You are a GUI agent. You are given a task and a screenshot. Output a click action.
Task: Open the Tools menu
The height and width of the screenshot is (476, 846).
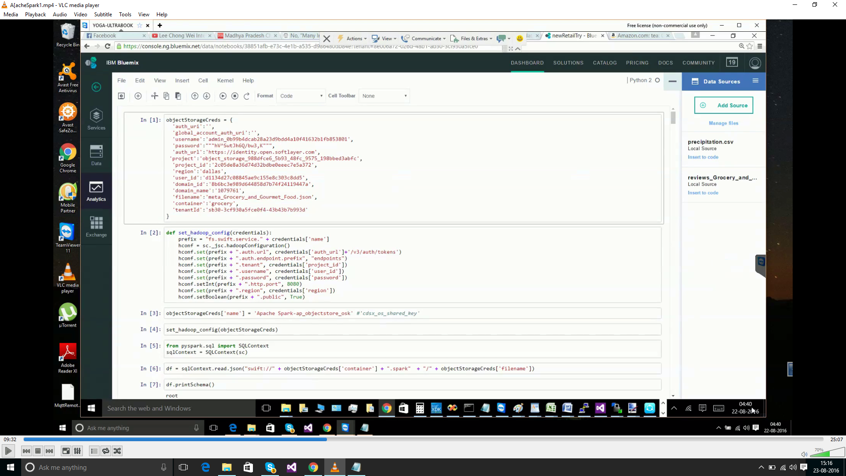(125, 15)
